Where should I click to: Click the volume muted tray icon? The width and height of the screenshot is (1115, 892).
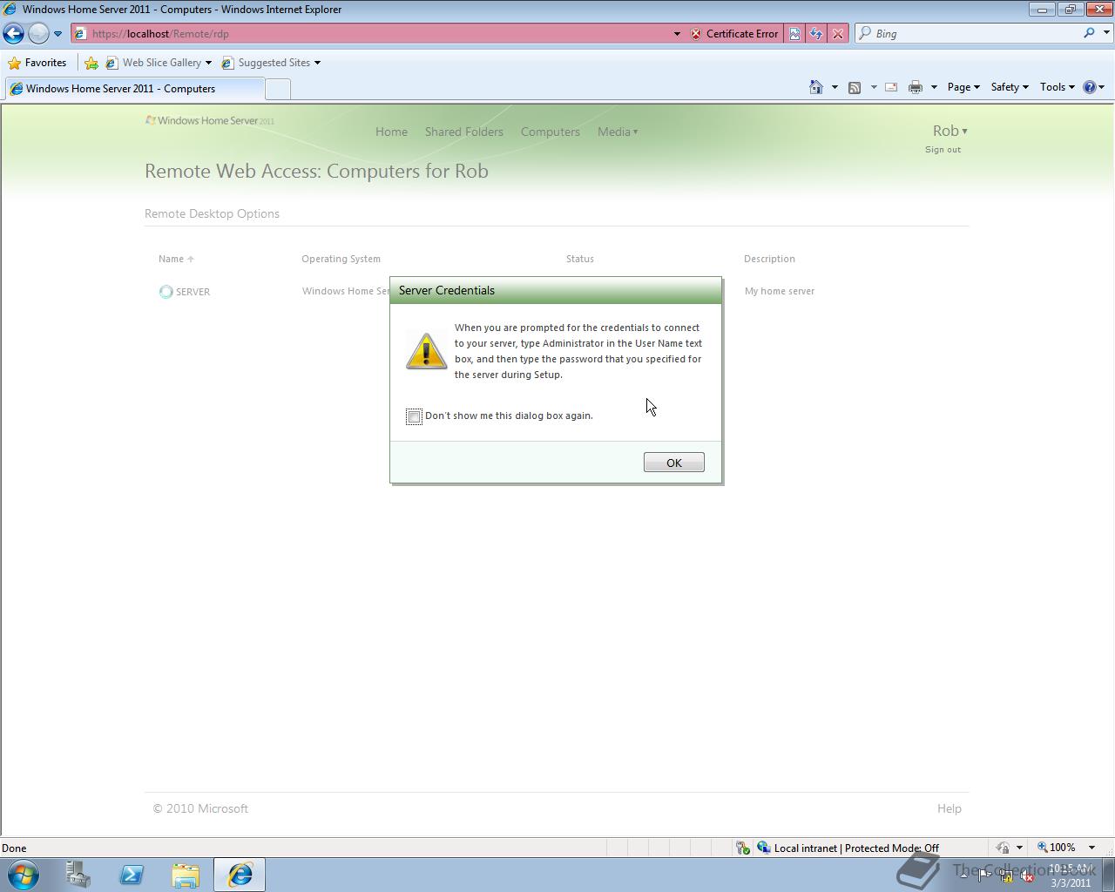(1026, 875)
